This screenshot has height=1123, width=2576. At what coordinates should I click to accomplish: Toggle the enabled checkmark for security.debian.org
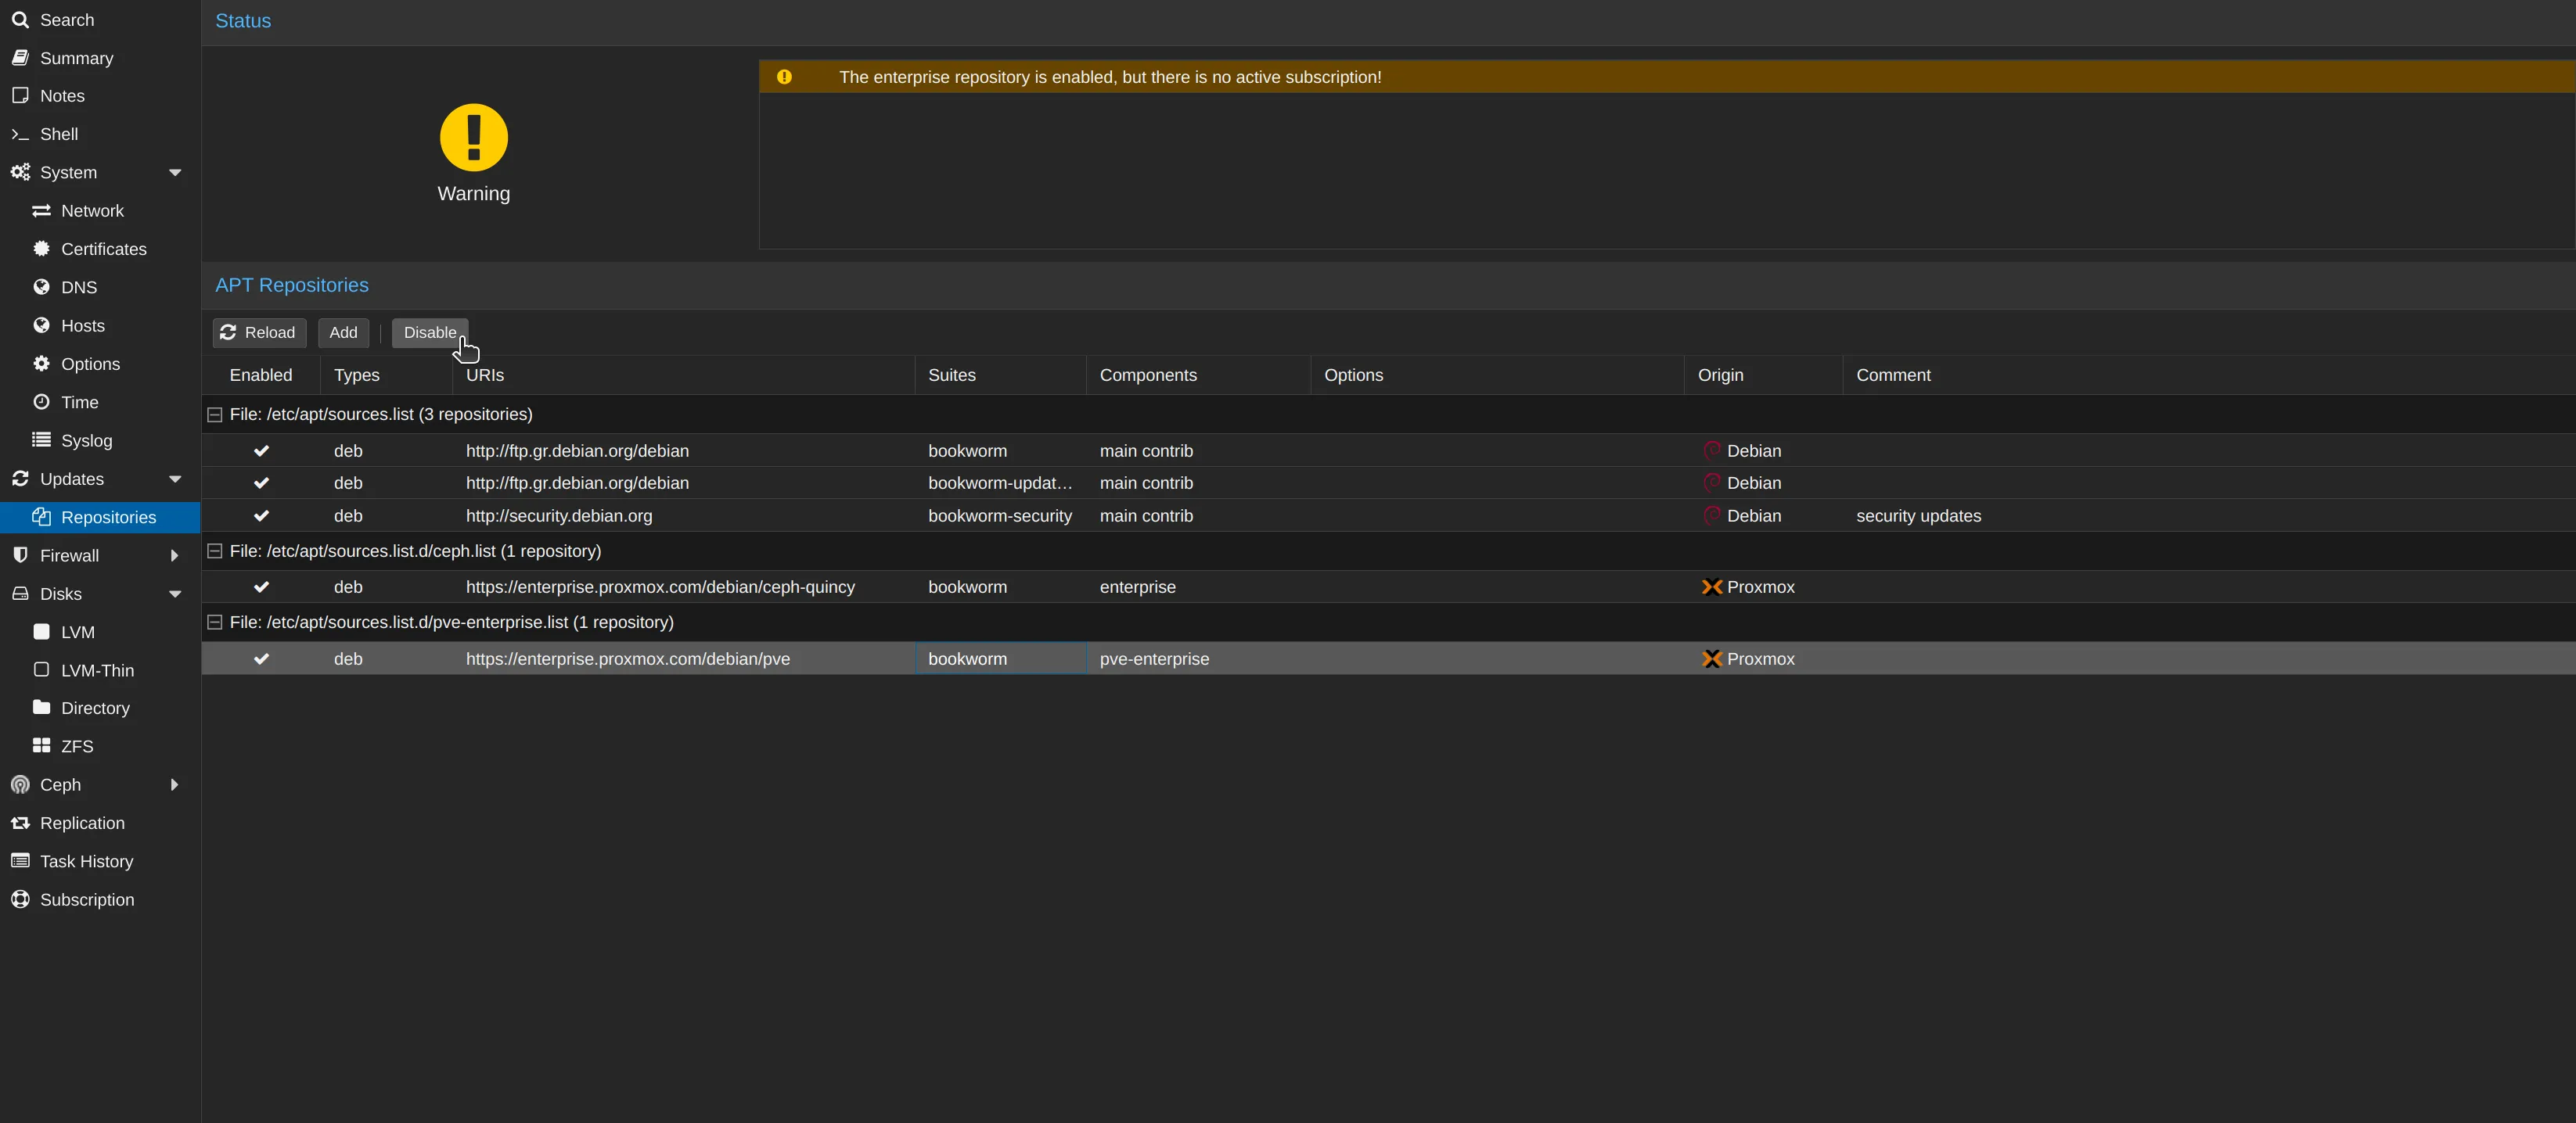coord(261,515)
